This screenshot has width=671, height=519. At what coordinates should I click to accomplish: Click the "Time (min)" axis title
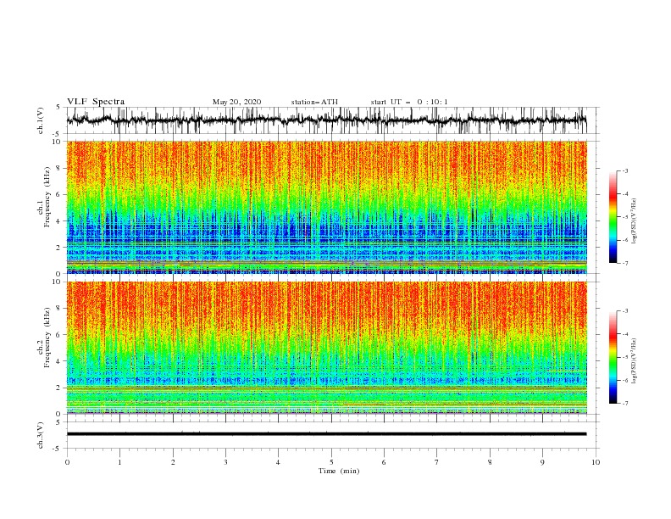[339, 471]
